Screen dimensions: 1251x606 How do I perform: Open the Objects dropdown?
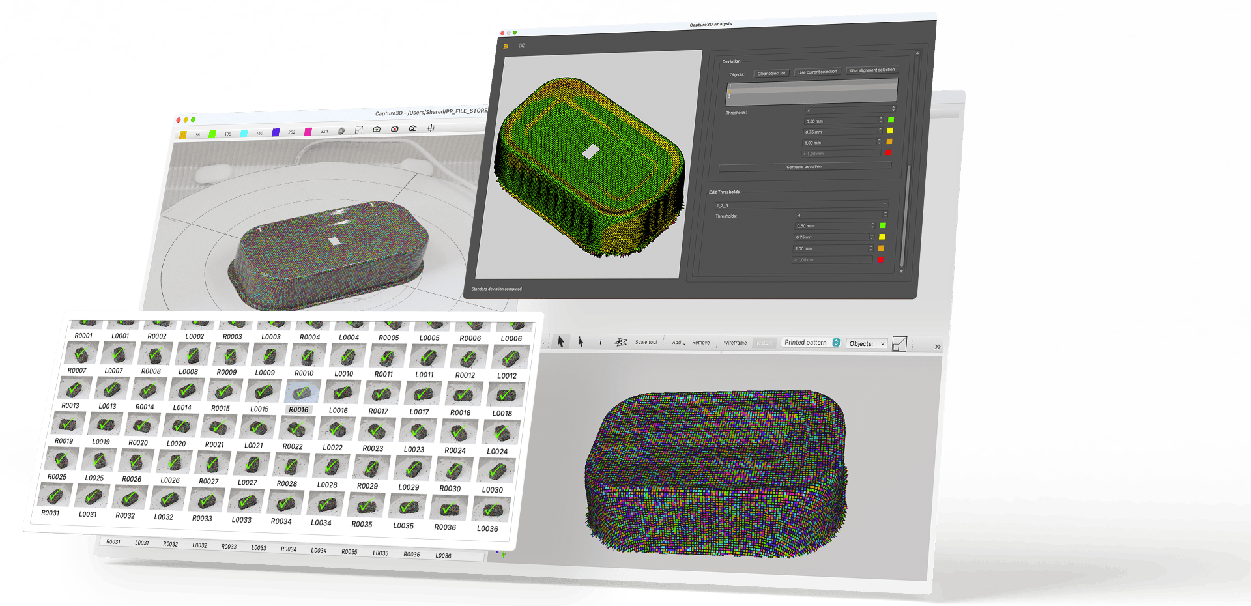pos(867,343)
